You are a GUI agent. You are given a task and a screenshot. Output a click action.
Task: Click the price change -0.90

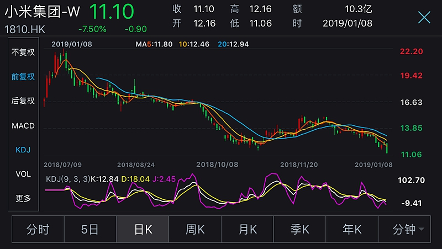(135, 29)
